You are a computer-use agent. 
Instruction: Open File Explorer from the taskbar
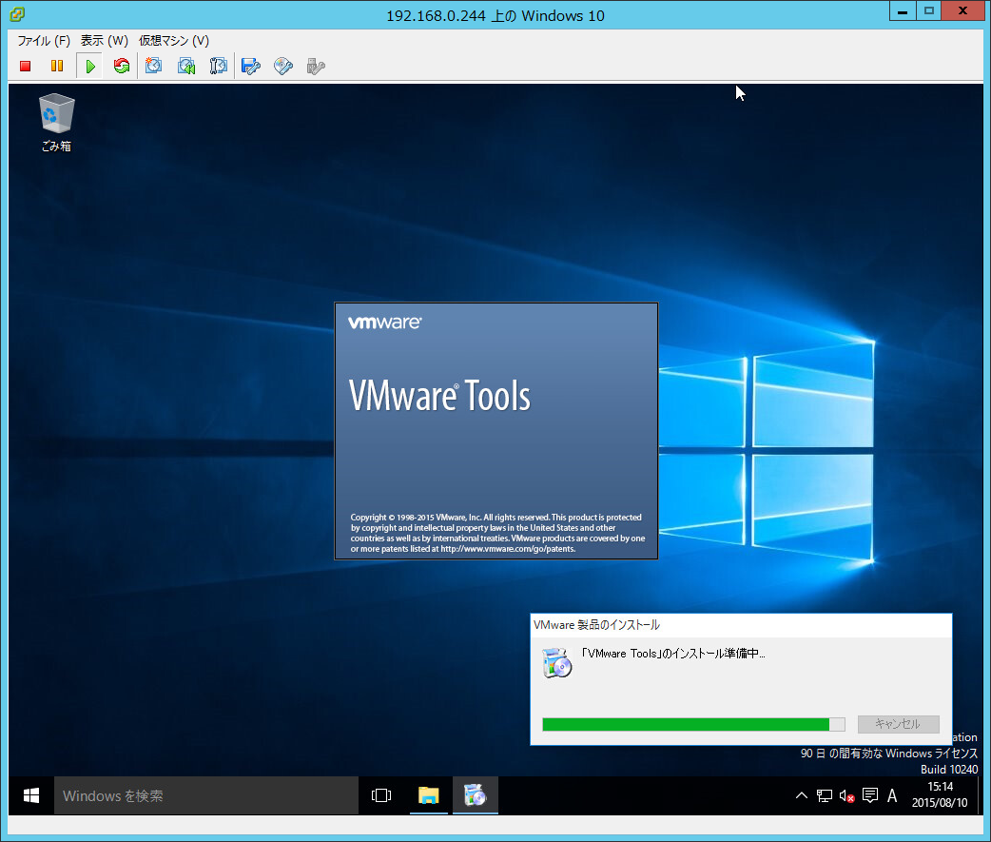click(x=429, y=795)
